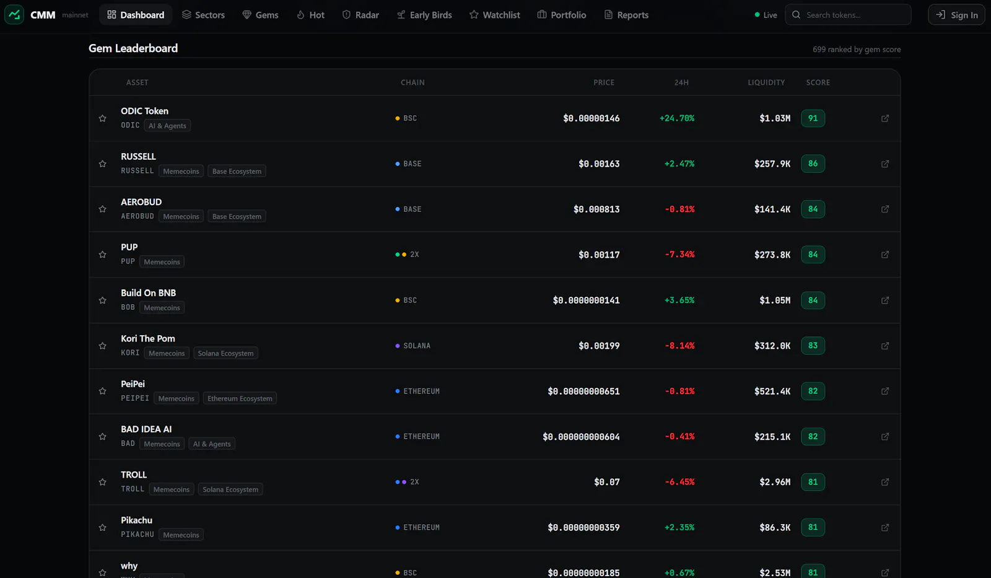The image size is (991, 578).
Task: Click RUSSELL's score badge 86
Action: tap(813, 164)
